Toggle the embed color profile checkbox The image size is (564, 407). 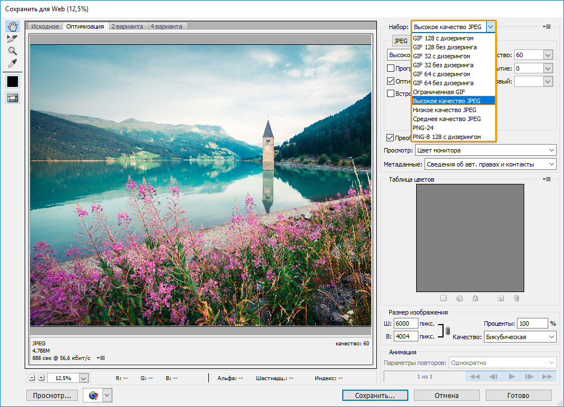tap(390, 93)
